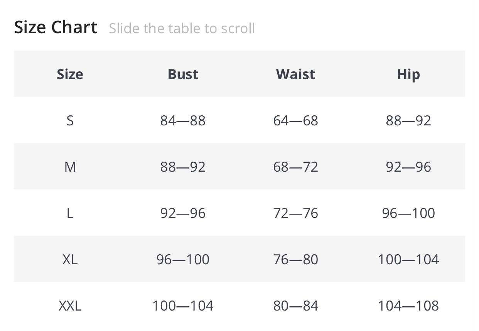This screenshot has width=479, height=331.
Task: Click the waist value 72—76
Action: point(295,213)
